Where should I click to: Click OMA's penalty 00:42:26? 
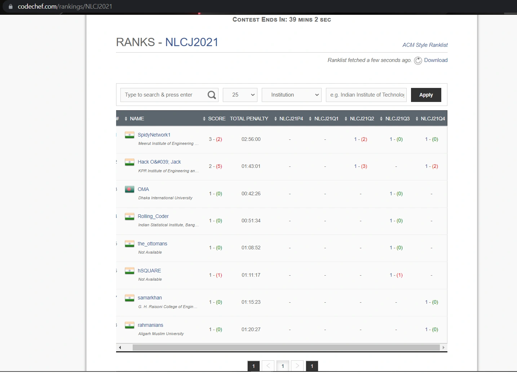tap(251, 193)
